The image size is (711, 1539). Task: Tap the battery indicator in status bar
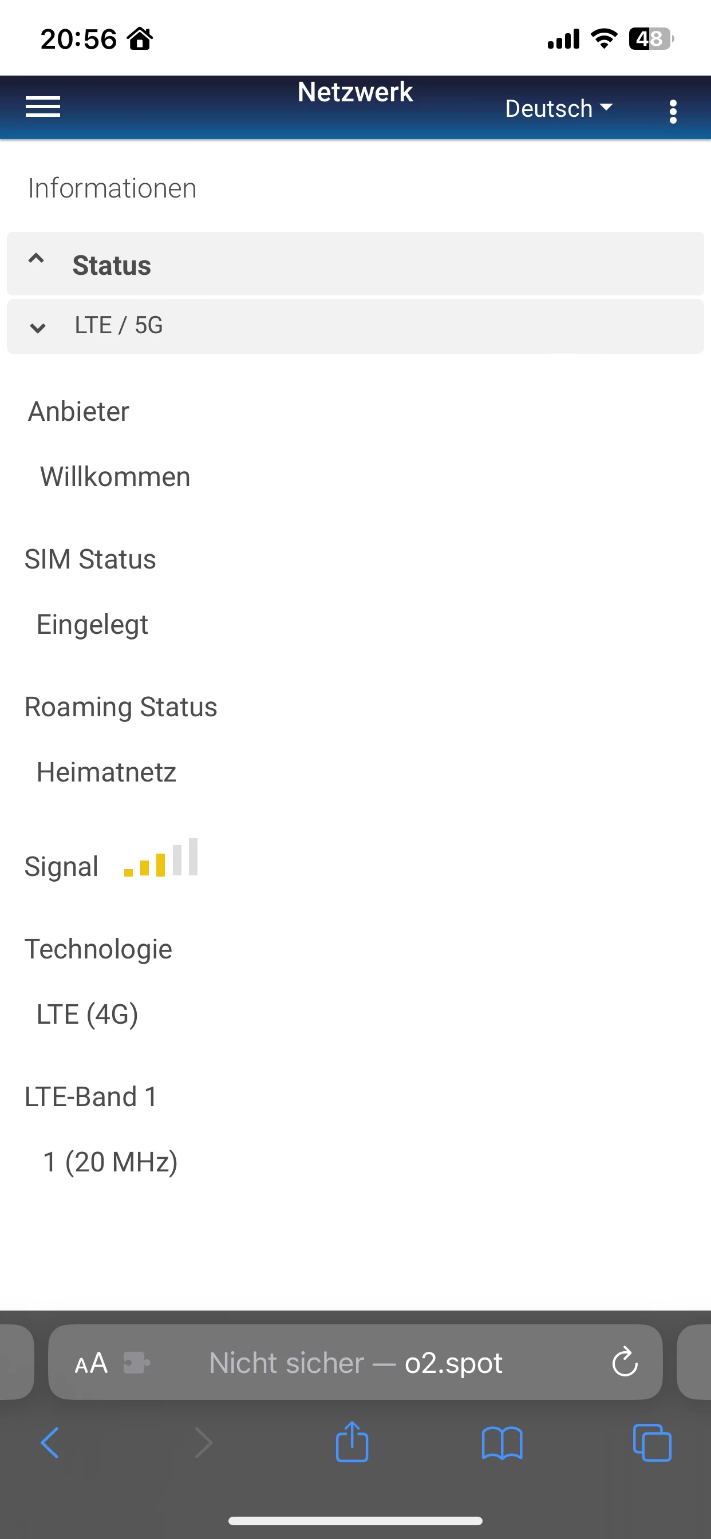coord(650,40)
